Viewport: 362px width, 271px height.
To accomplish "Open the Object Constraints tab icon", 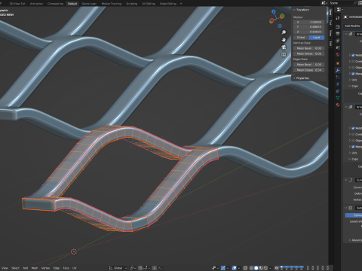I will coord(338,91).
